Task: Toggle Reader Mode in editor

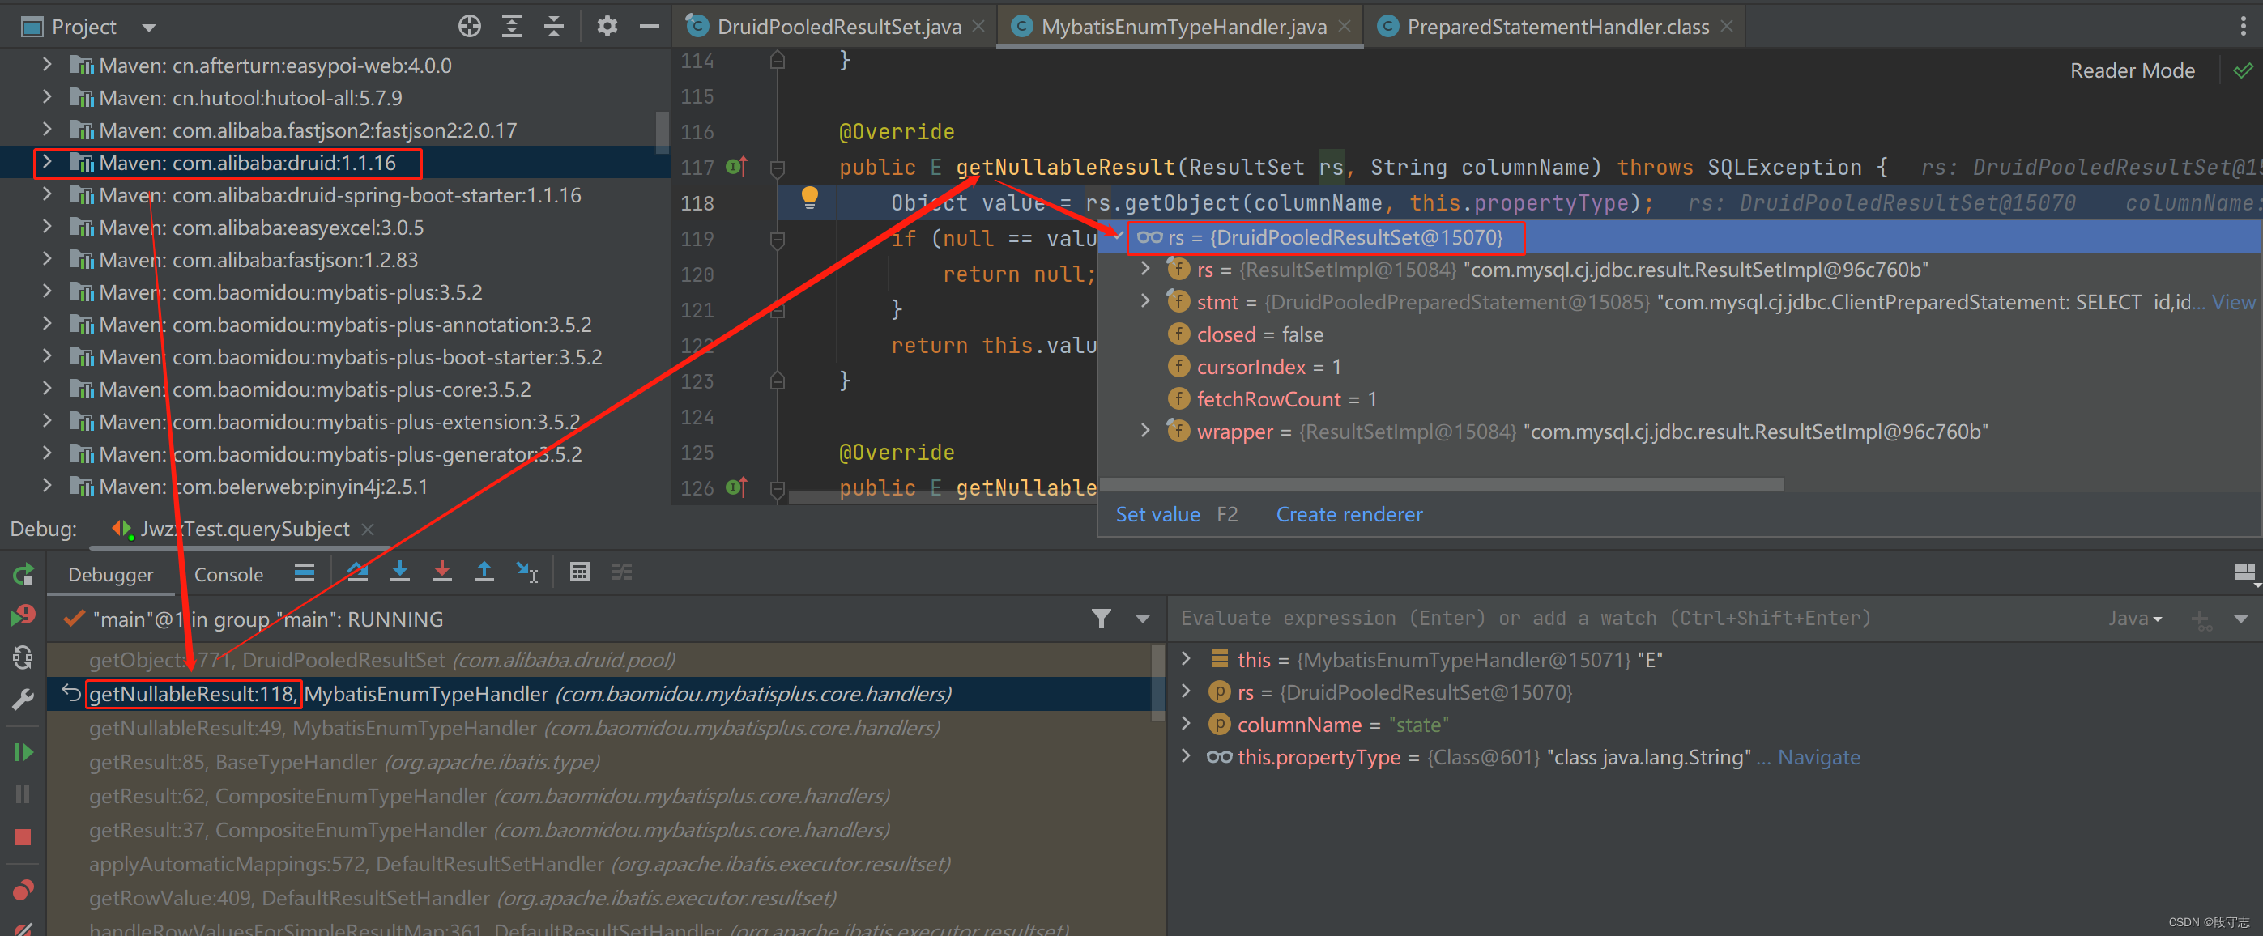Action: coord(2131,71)
